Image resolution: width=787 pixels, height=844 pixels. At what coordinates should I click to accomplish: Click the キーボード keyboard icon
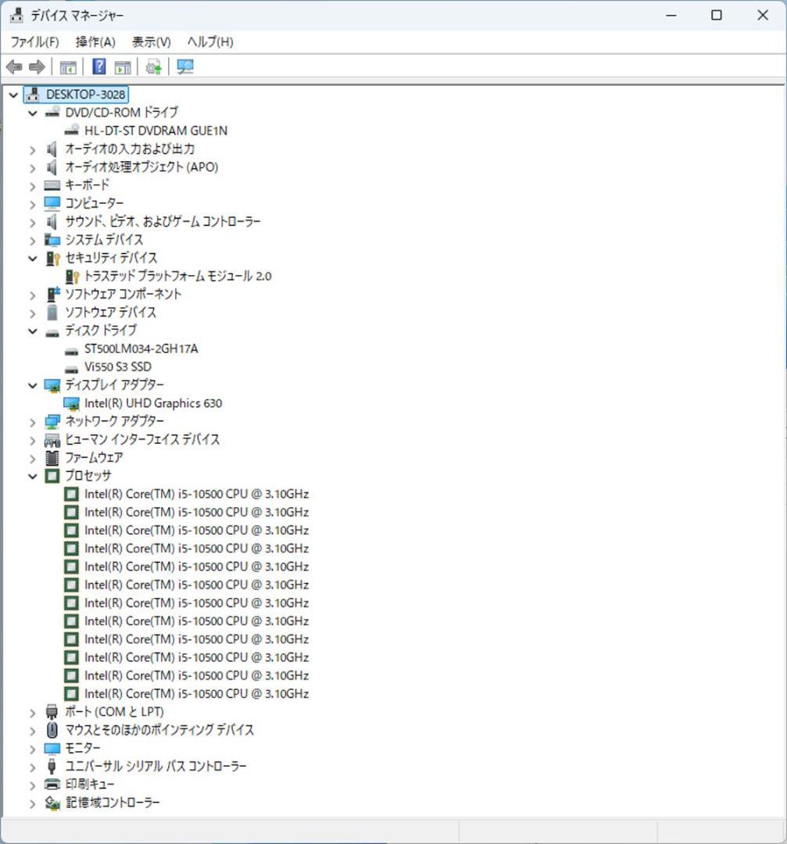[52, 185]
